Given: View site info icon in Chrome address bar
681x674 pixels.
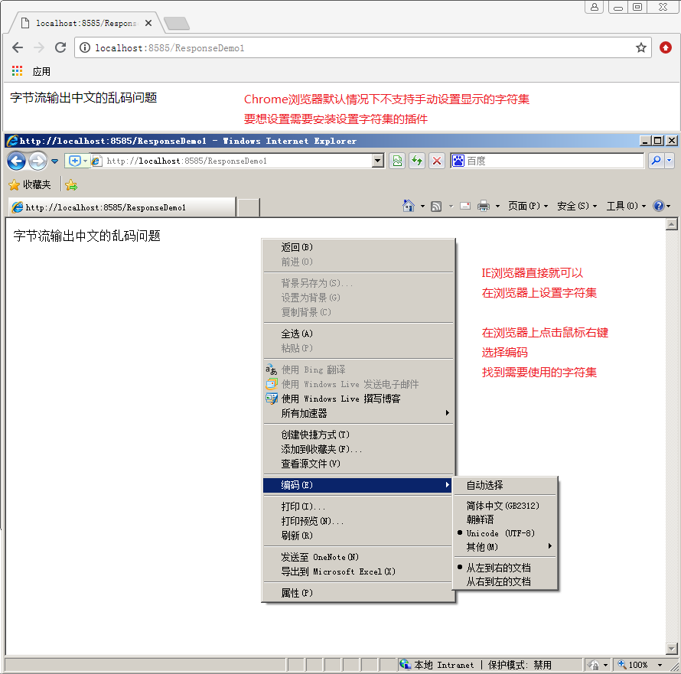Looking at the screenshot, I should click(x=85, y=47).
